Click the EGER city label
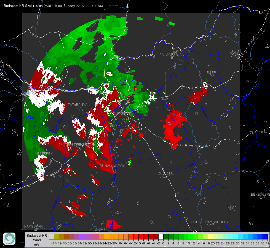The height and width of the screenshot is (248, 270). click(211, 73)
